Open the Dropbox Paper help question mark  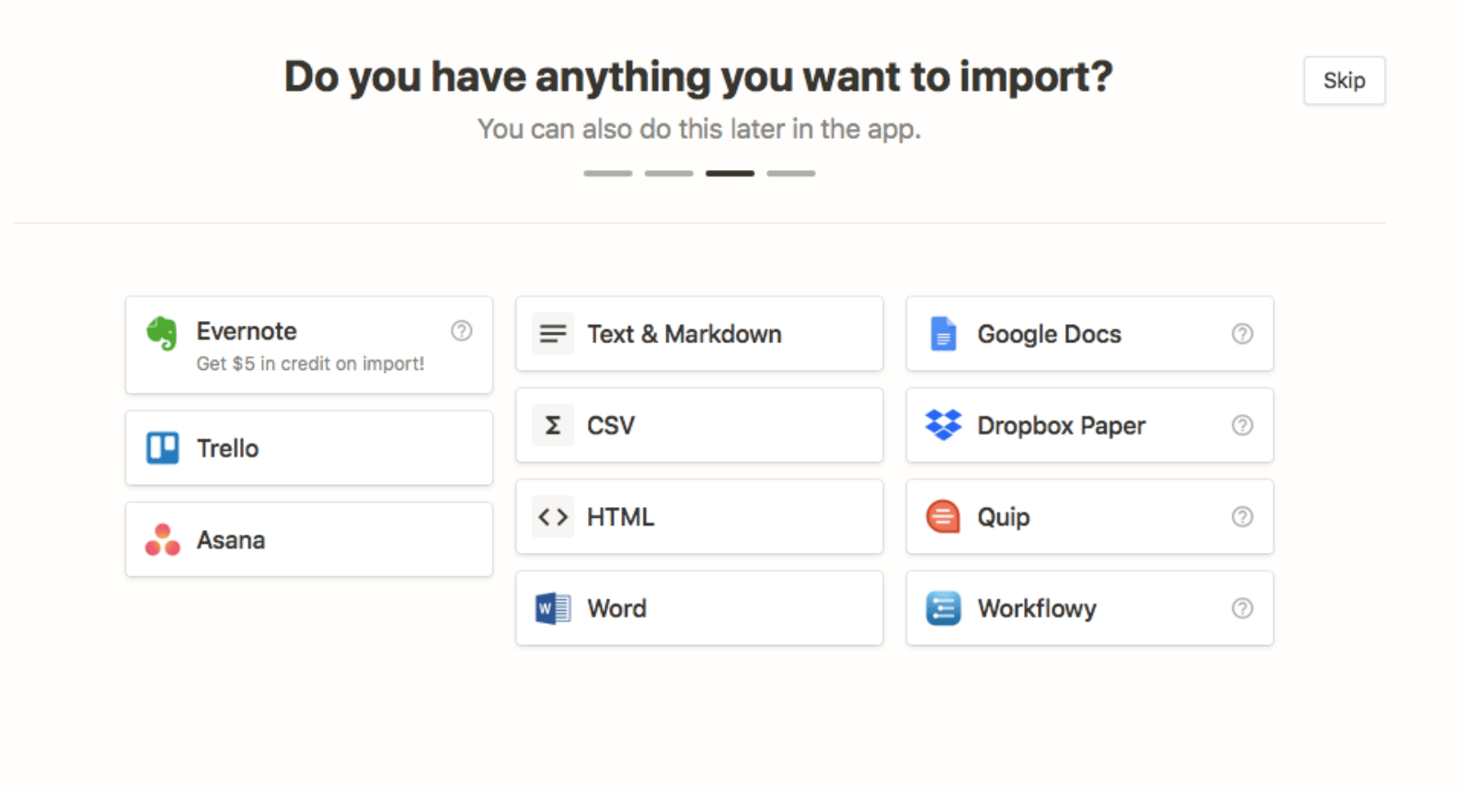[1242, 425]
